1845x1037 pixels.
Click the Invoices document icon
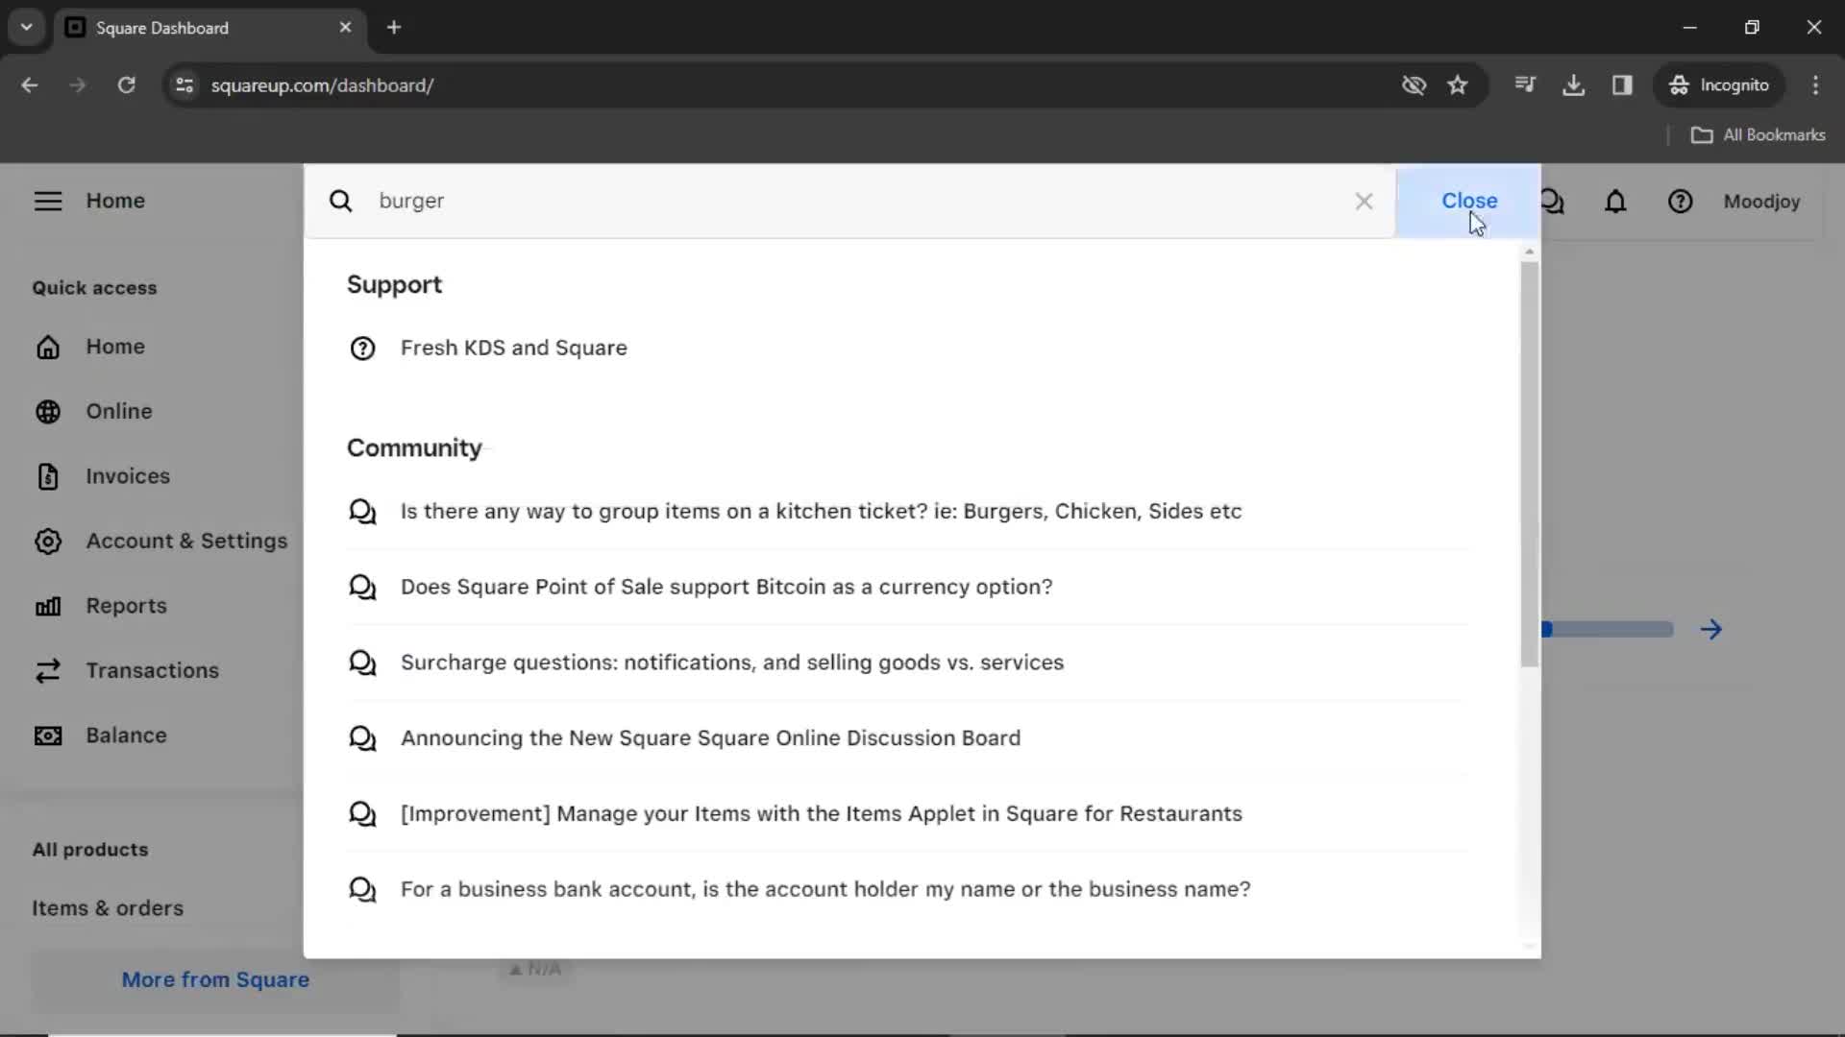pos(48,476)
